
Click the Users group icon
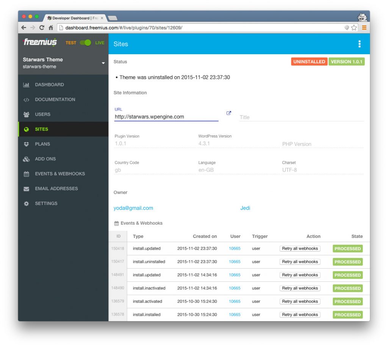pyautogui.click(x=26, y=114)
